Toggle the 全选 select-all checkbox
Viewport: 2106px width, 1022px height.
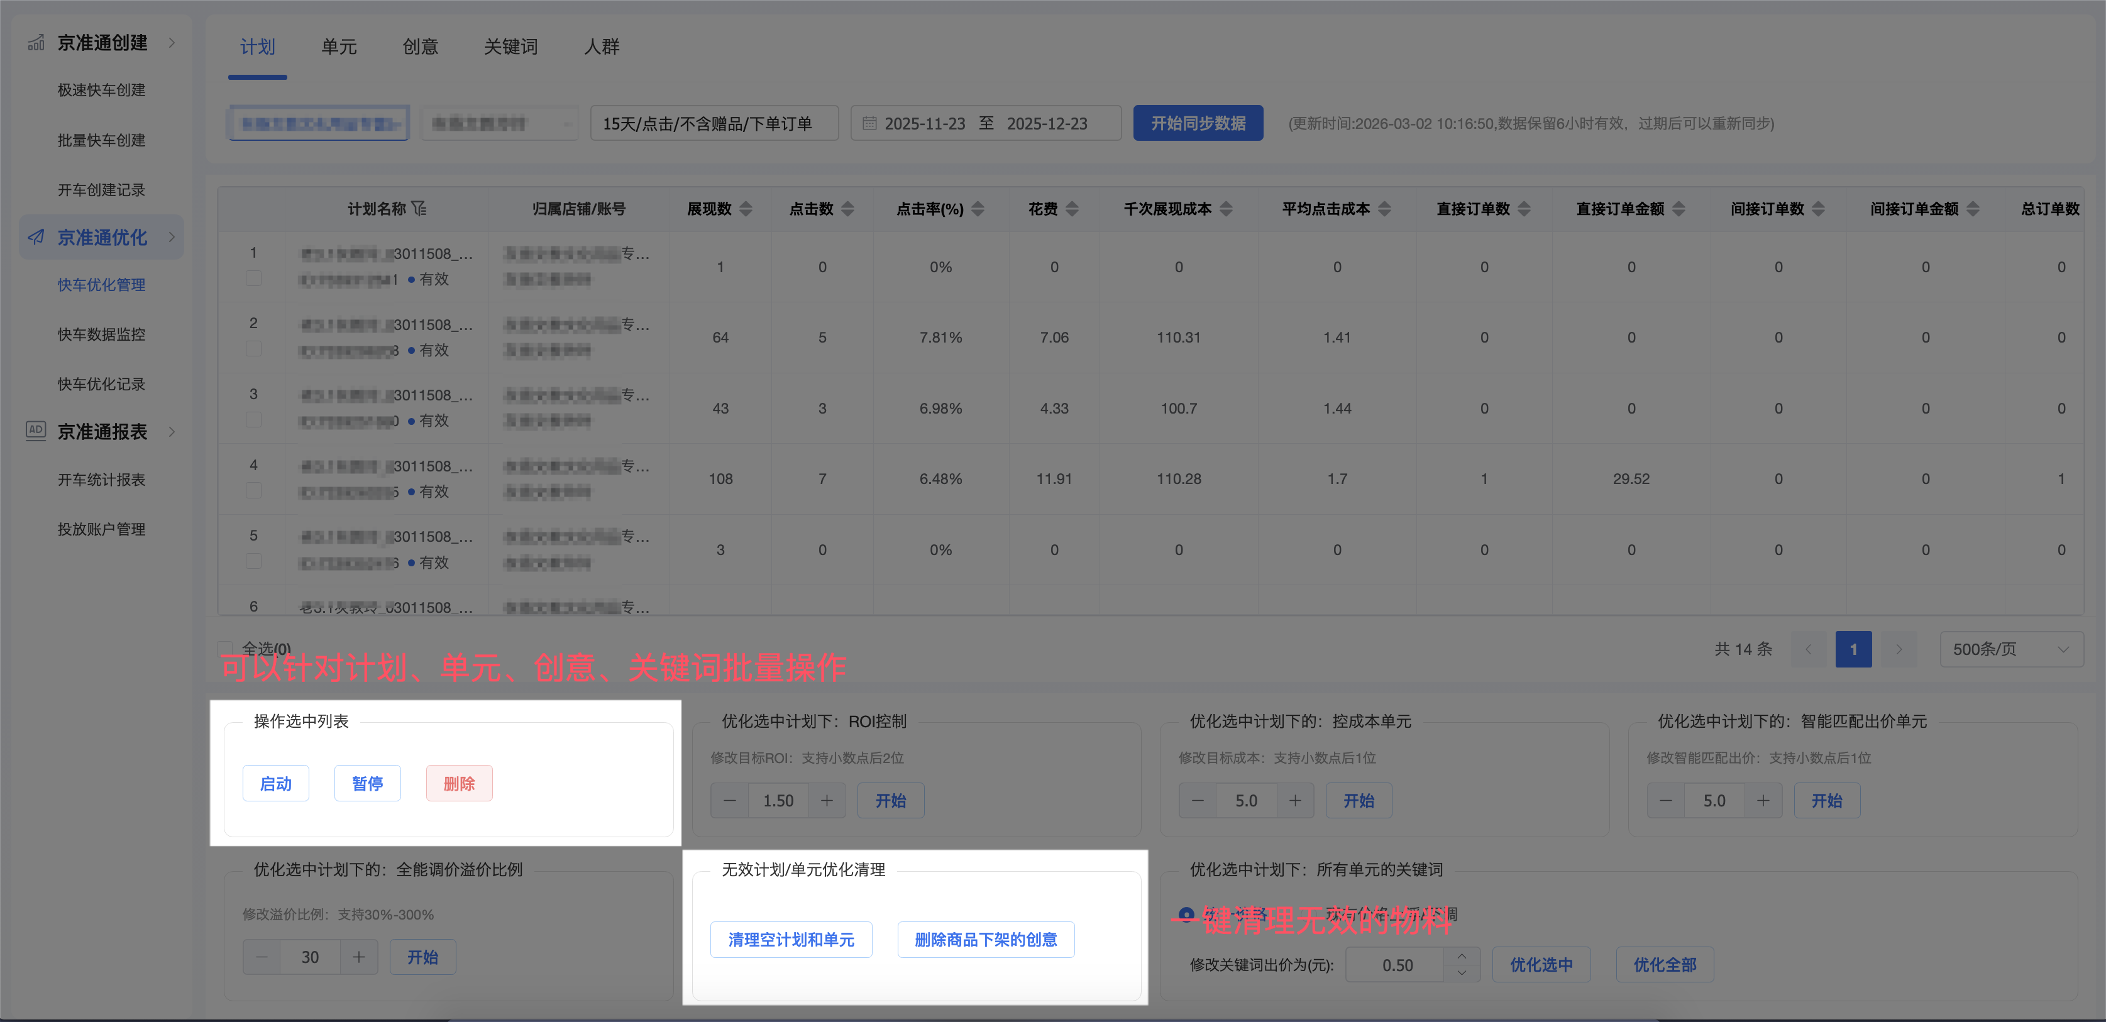click(x=225, y=649)
